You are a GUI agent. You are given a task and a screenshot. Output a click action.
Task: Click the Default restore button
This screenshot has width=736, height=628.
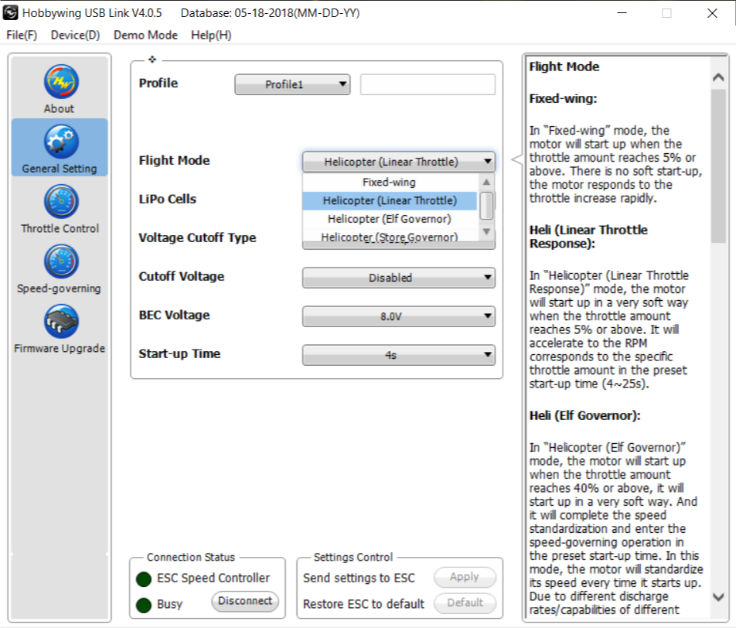[465, 602]
